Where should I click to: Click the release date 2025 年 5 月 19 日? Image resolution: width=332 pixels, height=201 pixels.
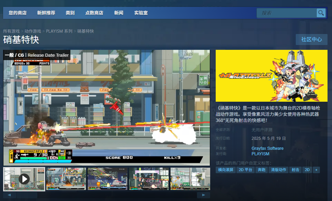click(x=269, y=138)
